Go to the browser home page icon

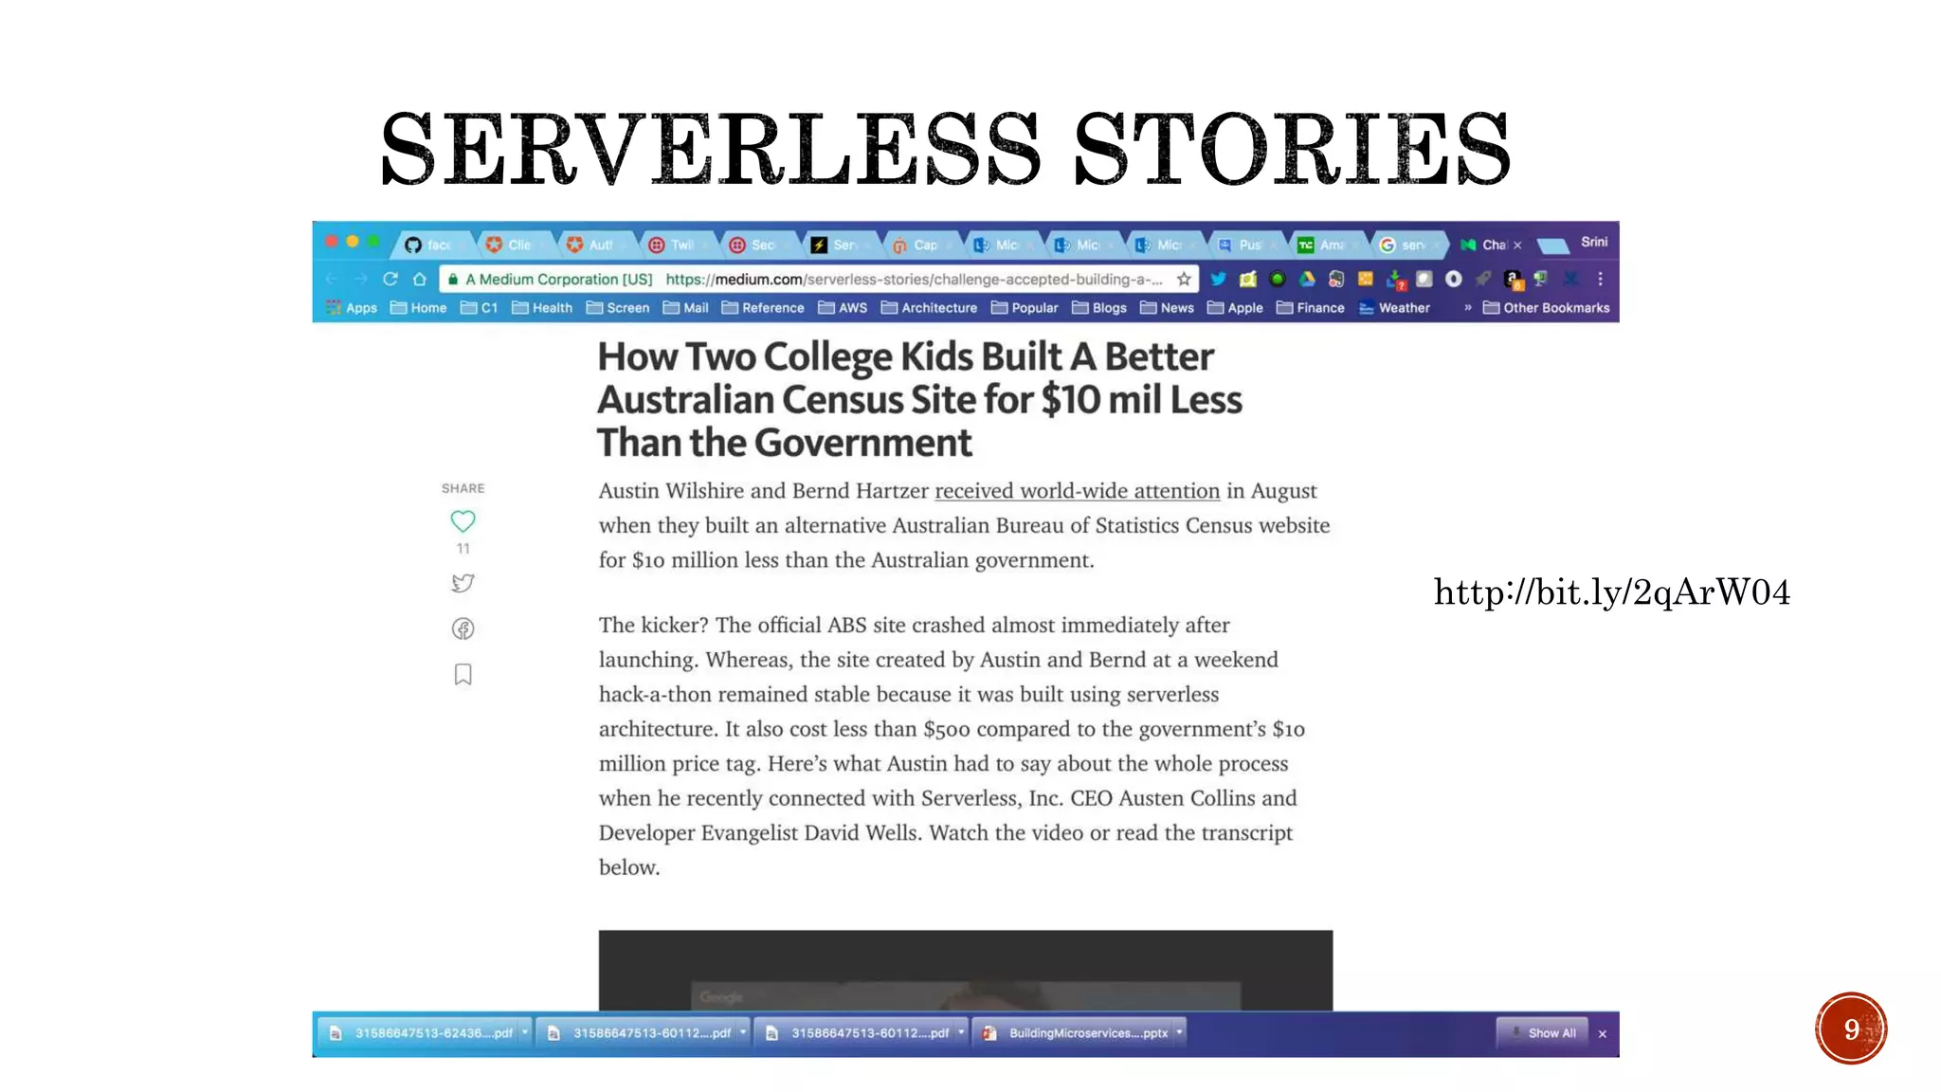point(419,279)
